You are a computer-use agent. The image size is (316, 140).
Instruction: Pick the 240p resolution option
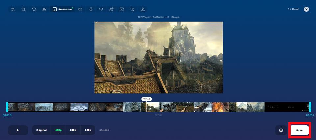coord(88,130)
